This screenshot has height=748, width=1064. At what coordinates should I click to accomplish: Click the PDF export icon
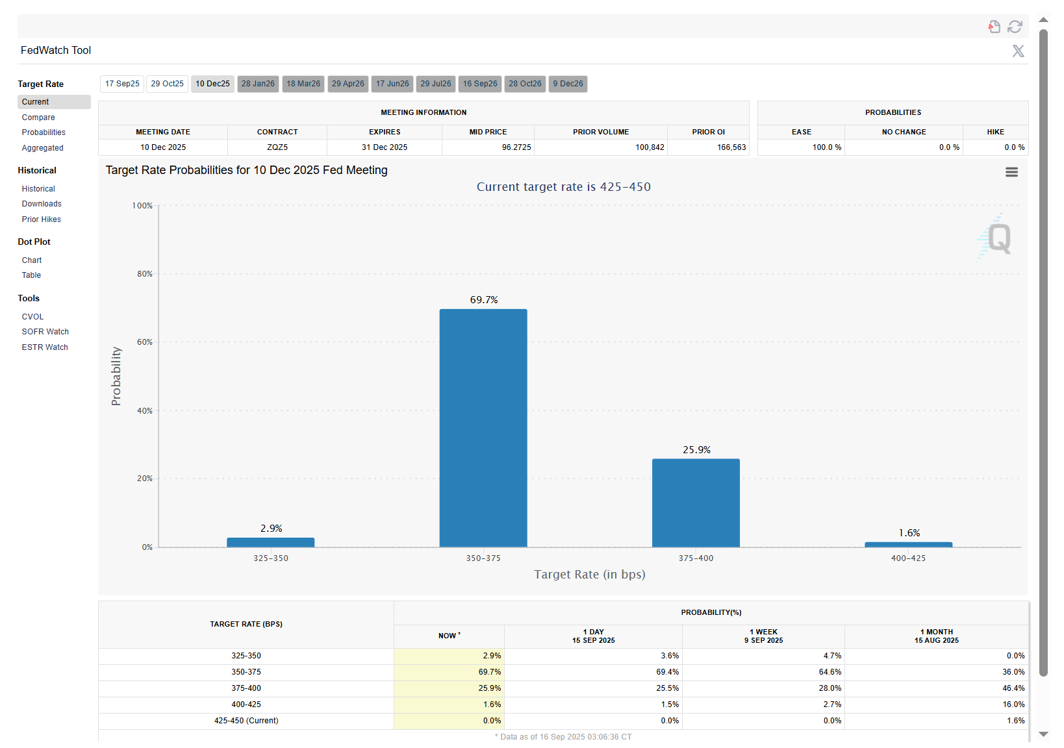[994, 27]
